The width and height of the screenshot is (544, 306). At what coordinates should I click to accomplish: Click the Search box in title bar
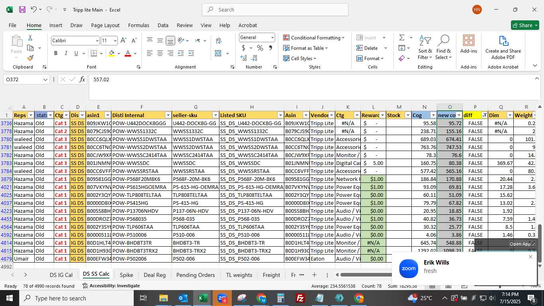click(275, 10)
